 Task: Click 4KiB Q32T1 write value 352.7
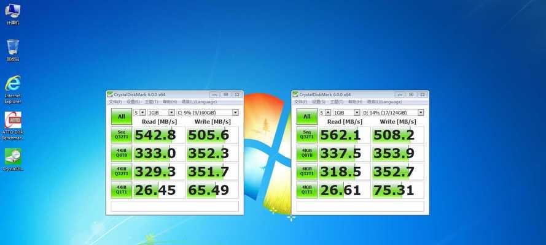tap(397, 171)
